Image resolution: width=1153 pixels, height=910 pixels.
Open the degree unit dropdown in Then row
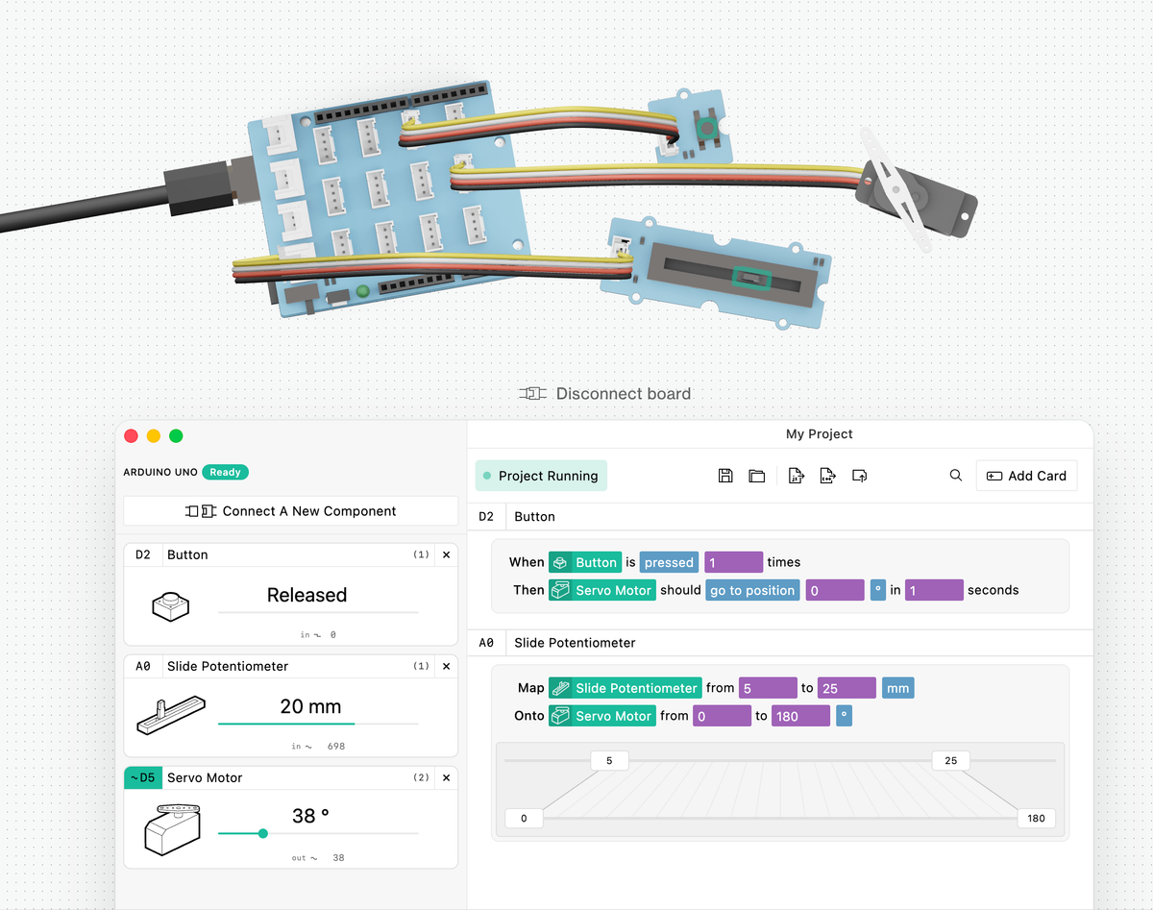tap(878, 590)
